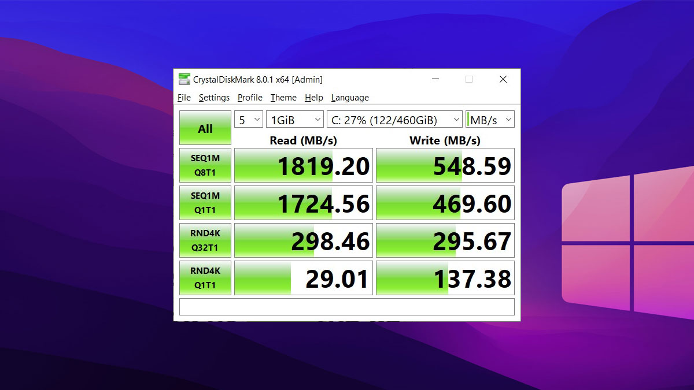Select the 1724.56 read result
The height and width of the screenshot is (390, 694).
pos(304,203)
